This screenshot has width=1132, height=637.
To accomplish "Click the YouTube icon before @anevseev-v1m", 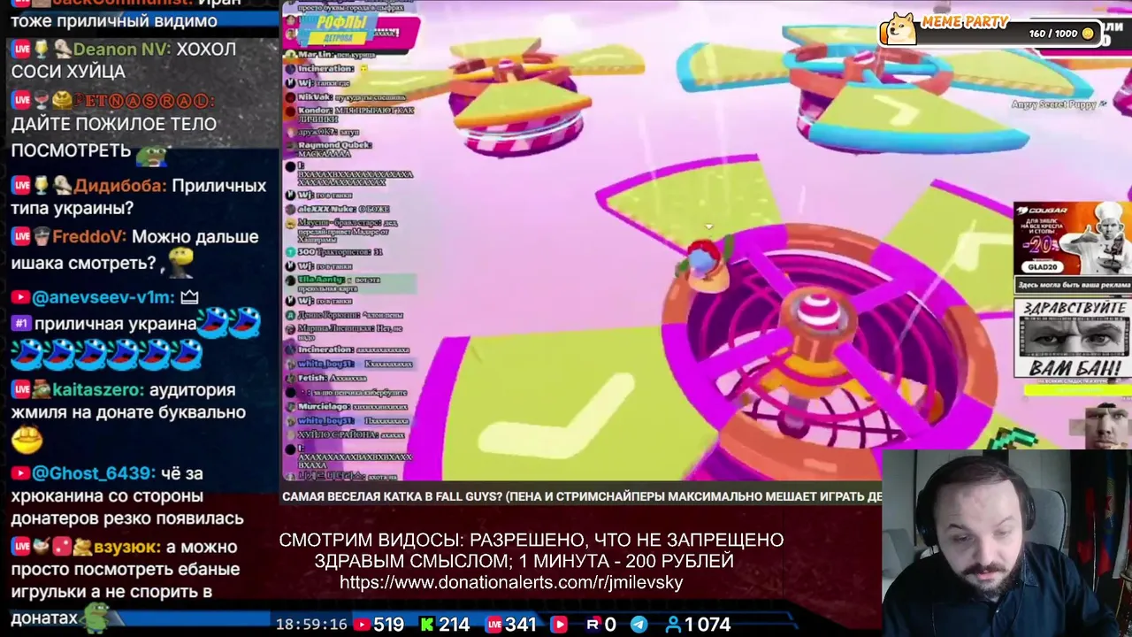I will tap(20, 298).
